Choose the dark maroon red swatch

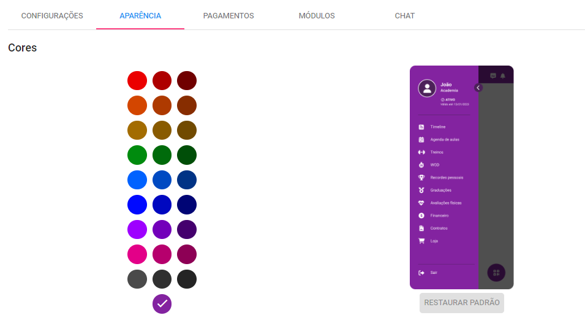[x=187, y=81]
